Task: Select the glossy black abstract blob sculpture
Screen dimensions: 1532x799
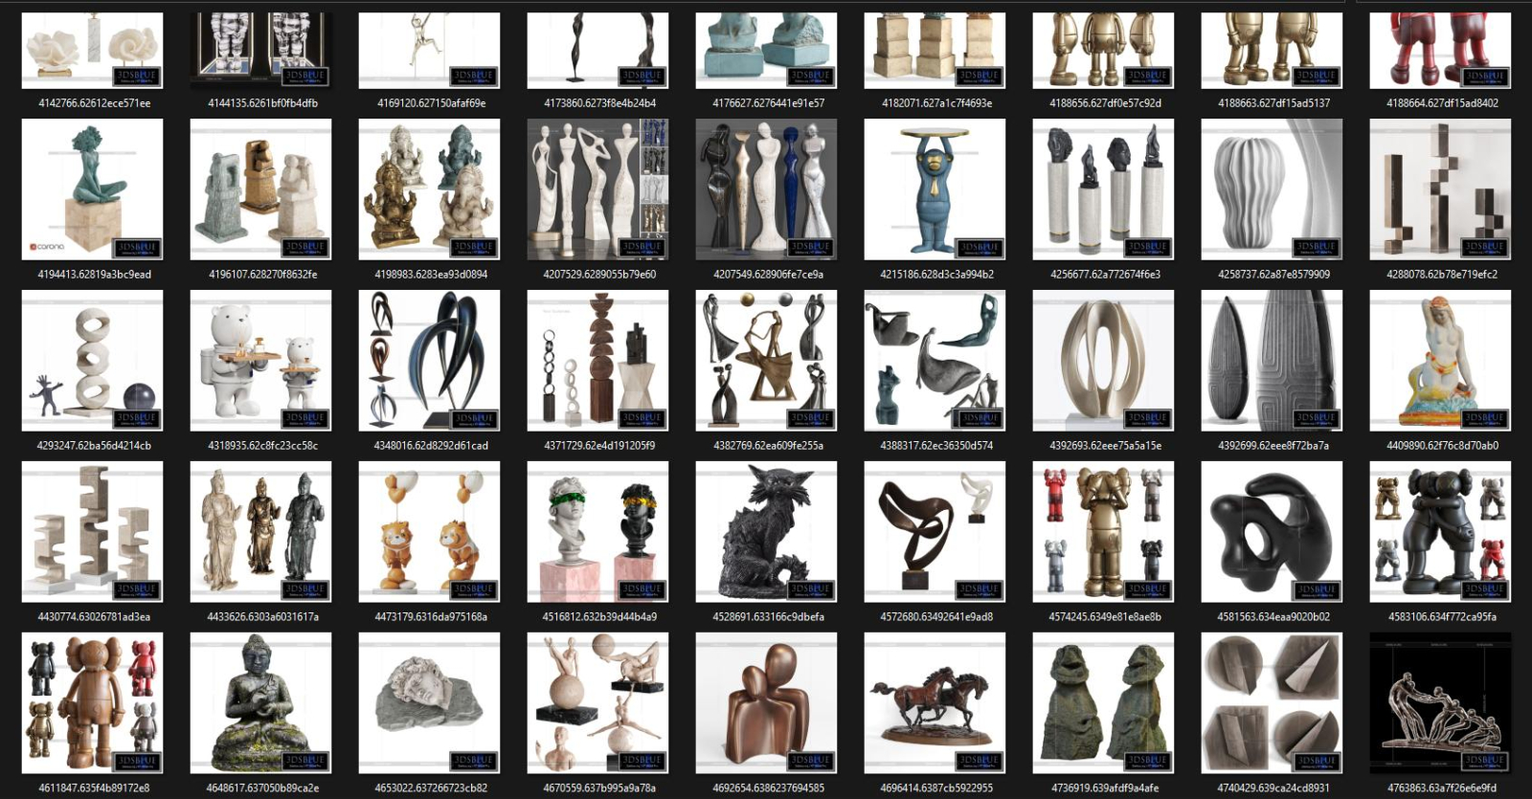Action: [x=1272, y=532]
